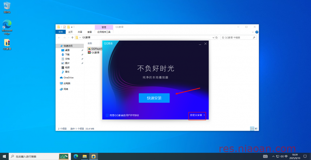Image resolution: width=311 pixels, height=160 pixels.
Task: Click the properties icon in quick access toolbar
Action: (64, 27)
